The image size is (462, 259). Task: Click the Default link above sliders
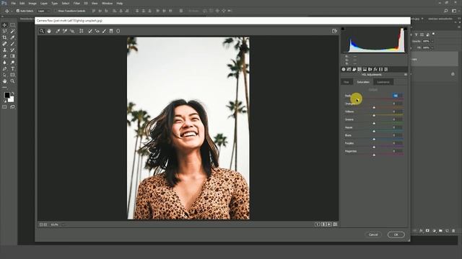(x=373, y=90)
